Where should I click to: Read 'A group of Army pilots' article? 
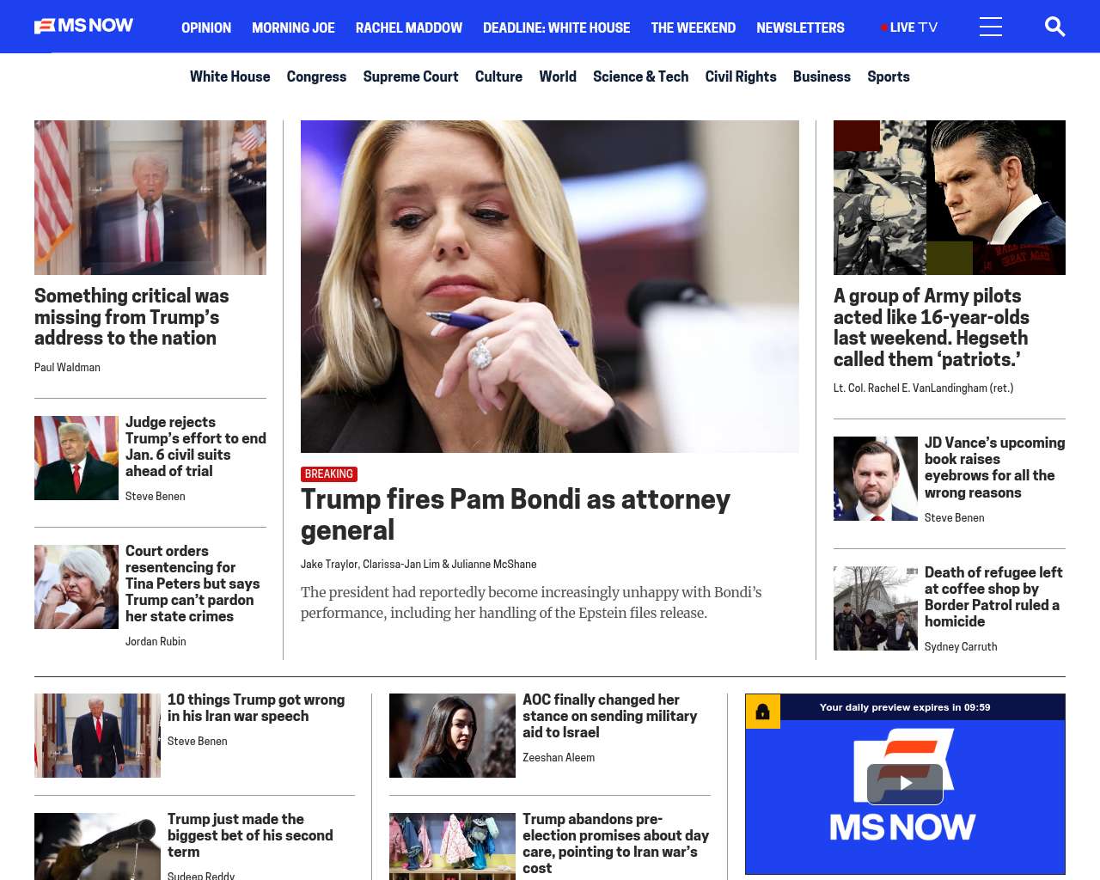[932, 327]
